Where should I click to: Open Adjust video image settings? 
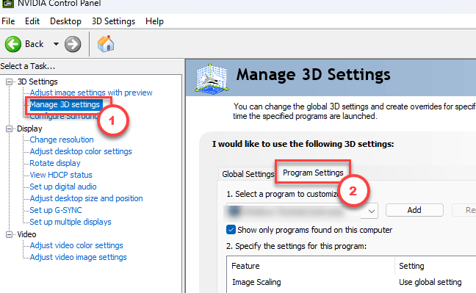click(79, 257)
